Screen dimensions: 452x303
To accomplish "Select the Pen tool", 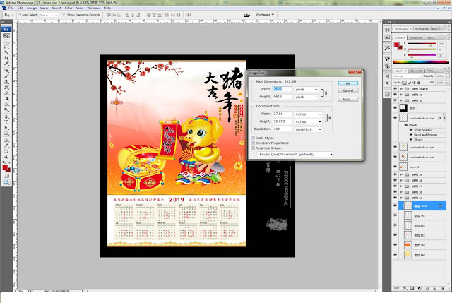I will (6, 117).
